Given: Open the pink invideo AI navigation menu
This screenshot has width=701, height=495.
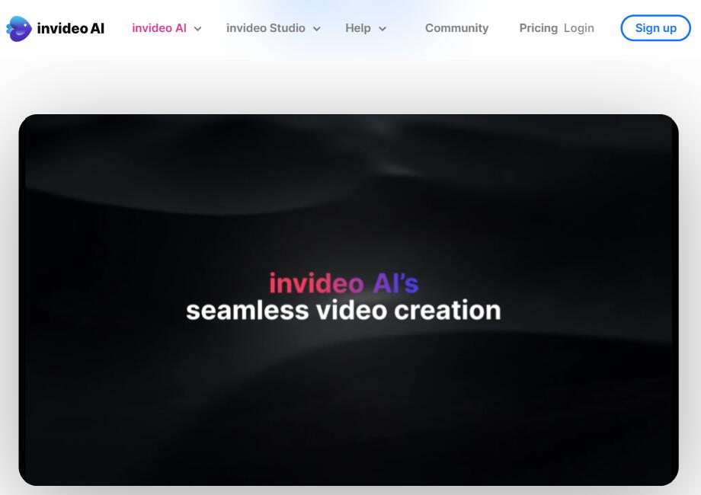Looking at the screenshot, I should [x=158, y=28].
